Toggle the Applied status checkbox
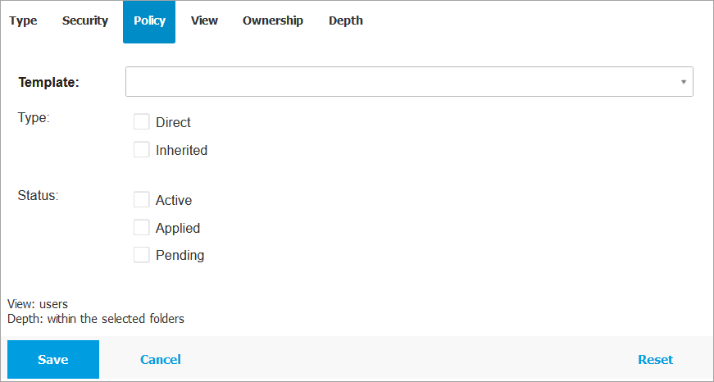This screenshot has width=714, height=382. 142,228
